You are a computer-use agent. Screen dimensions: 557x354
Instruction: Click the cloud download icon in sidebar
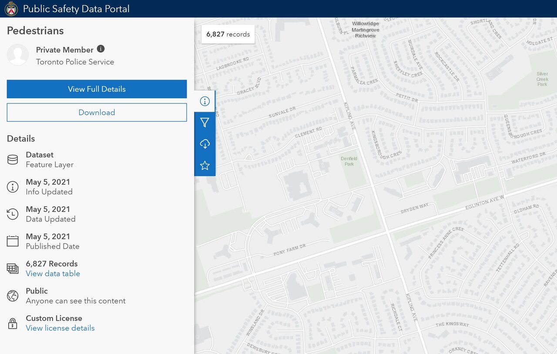pyautogui.click(x=205, y=144)
